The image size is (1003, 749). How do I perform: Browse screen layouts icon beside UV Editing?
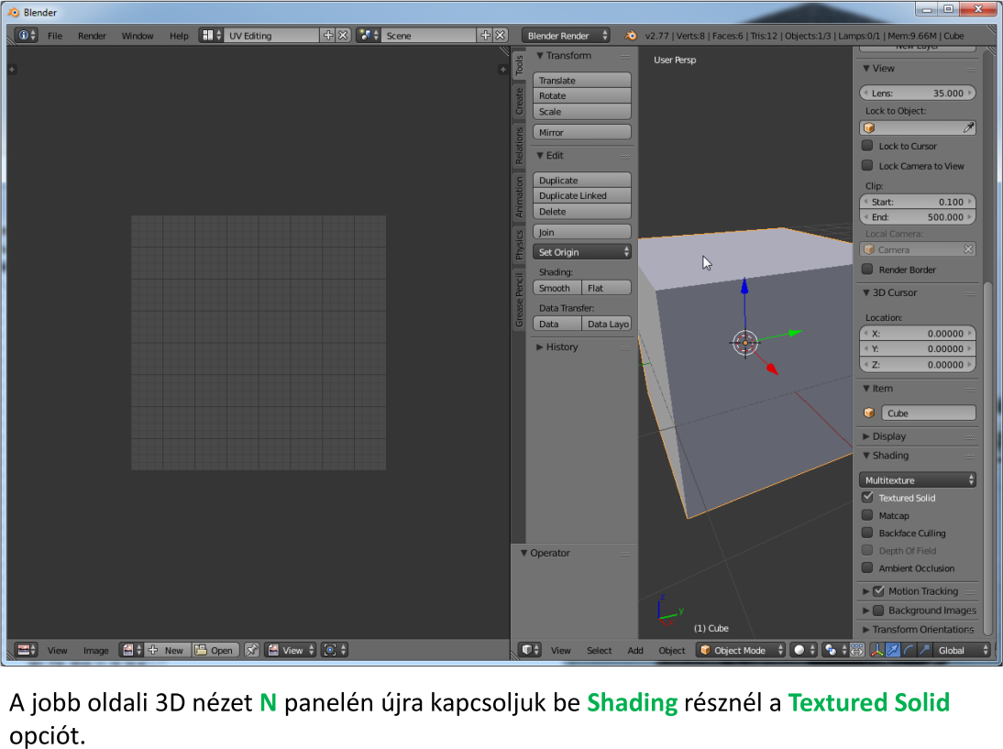tap(211, 35)
